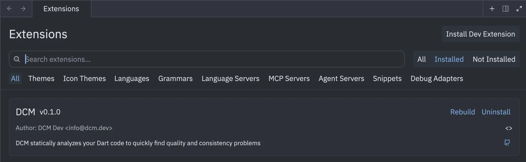Viewport: 526px width, 162px height.
Task: Zoom the pane with the expand arrows icon
Action: click(x=519, y=9)
